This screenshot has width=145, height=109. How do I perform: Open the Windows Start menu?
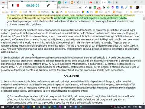(x=2, y=107)
